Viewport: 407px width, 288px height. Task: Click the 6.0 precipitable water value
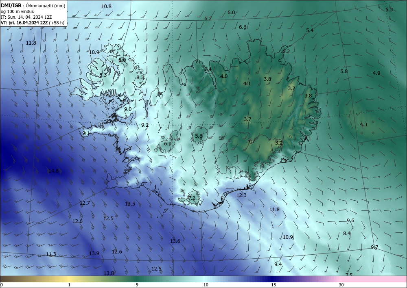coord(231,13)
